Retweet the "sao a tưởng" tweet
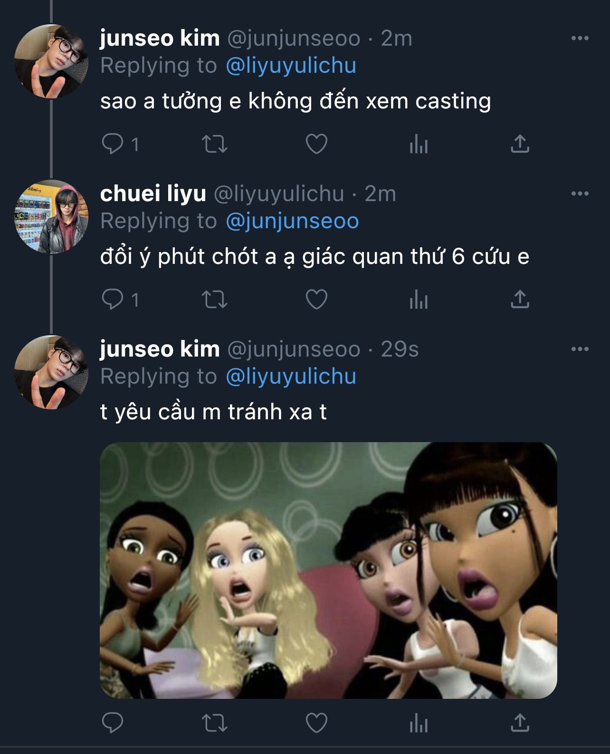The width and height of the screenshot is (610, 754). point(215,144)
